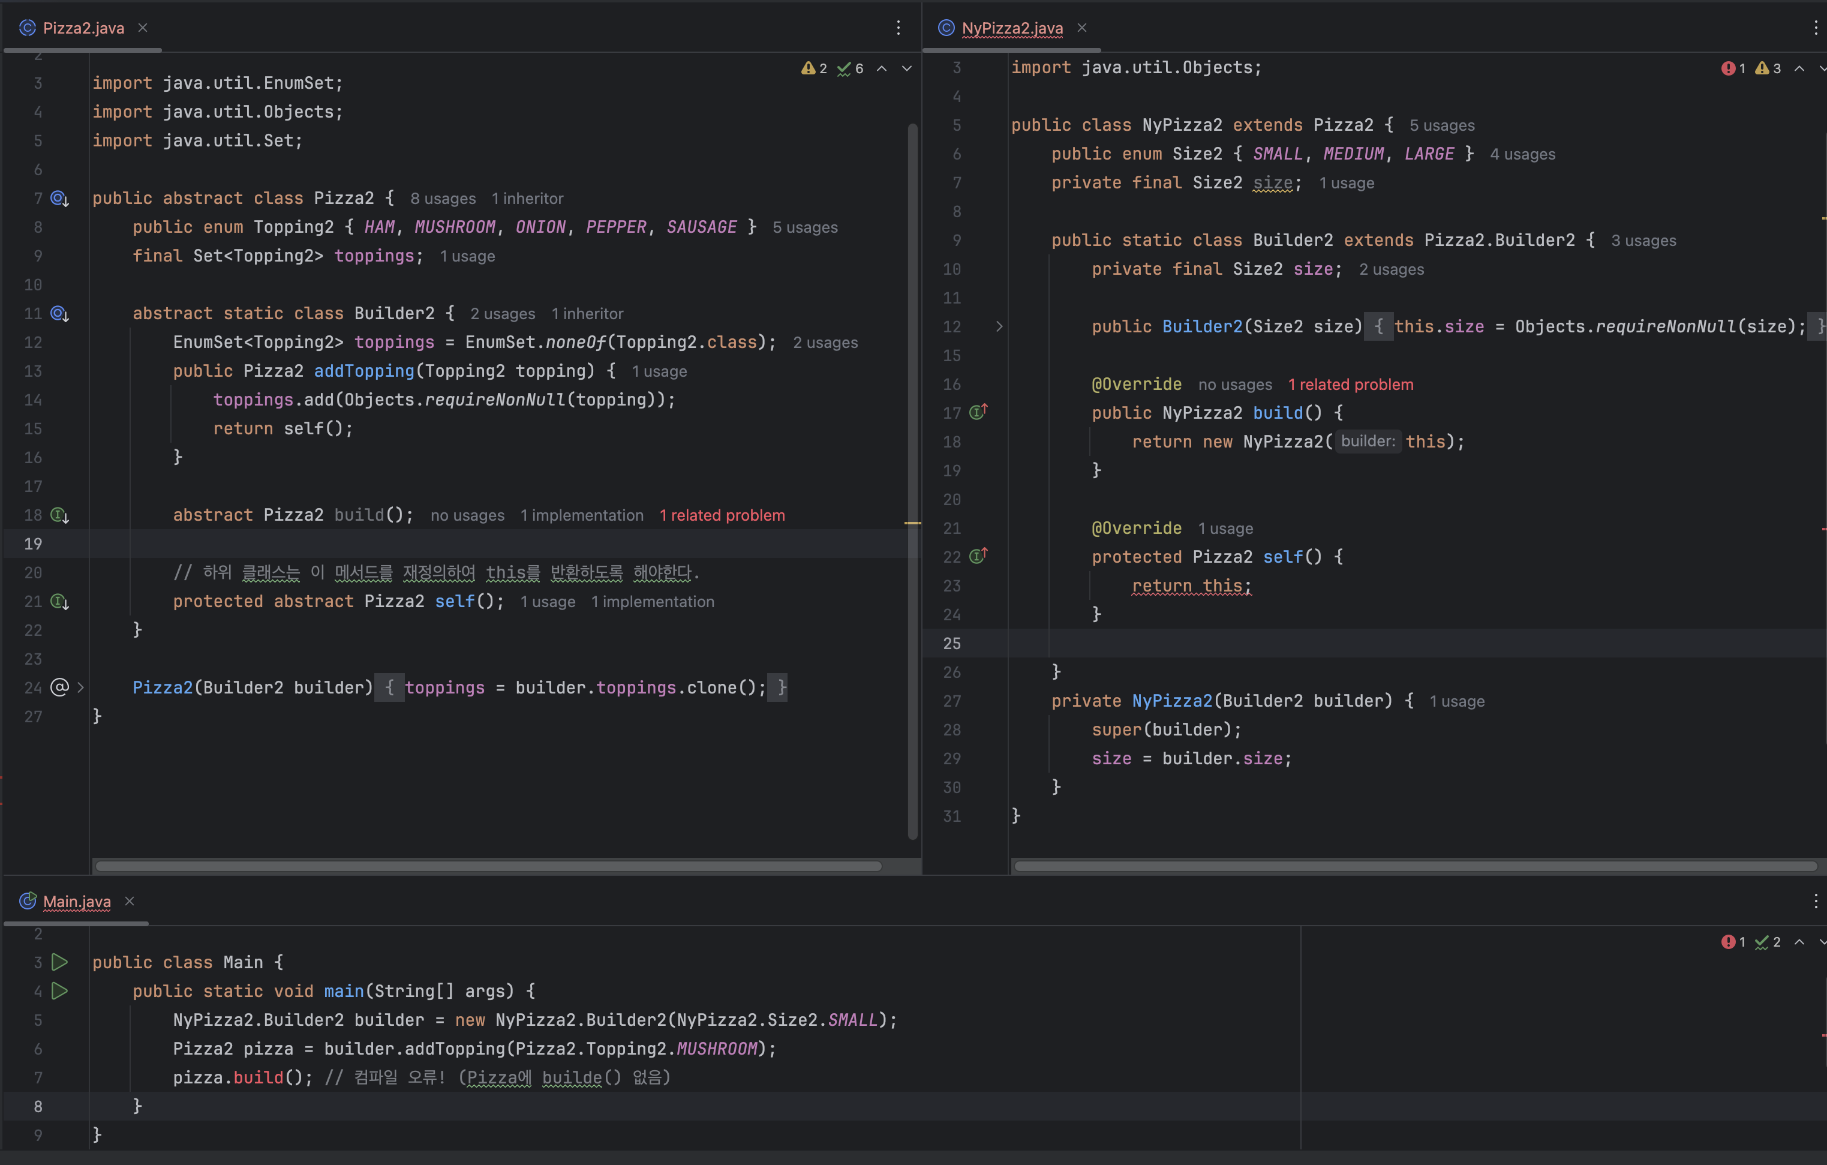Click the override gutter icon beside NyPizza2 build()

point(978,412)
